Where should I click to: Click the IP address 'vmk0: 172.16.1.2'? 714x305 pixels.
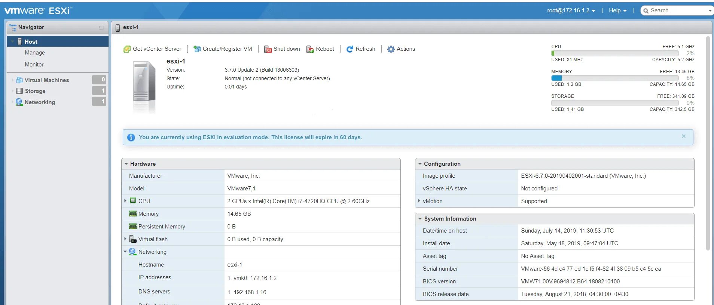point(255,278)
